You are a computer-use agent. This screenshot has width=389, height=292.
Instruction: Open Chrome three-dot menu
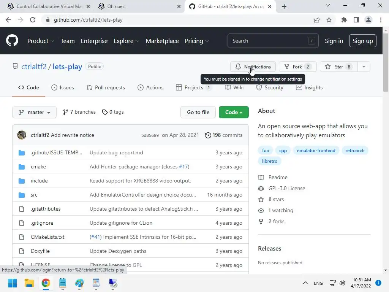point(381,20)
